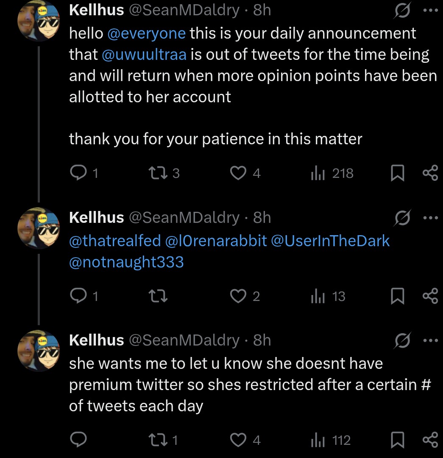Reply to the premium twitter tweet

pos(78,440)
